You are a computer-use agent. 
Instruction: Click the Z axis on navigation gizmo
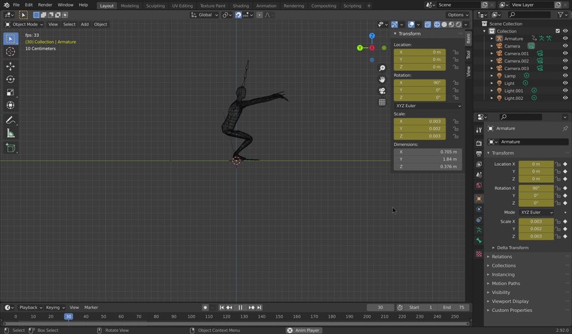[372, 35]
